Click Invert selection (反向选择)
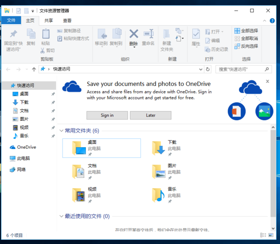Screen dimensions: 280x244 pos(246,46)
